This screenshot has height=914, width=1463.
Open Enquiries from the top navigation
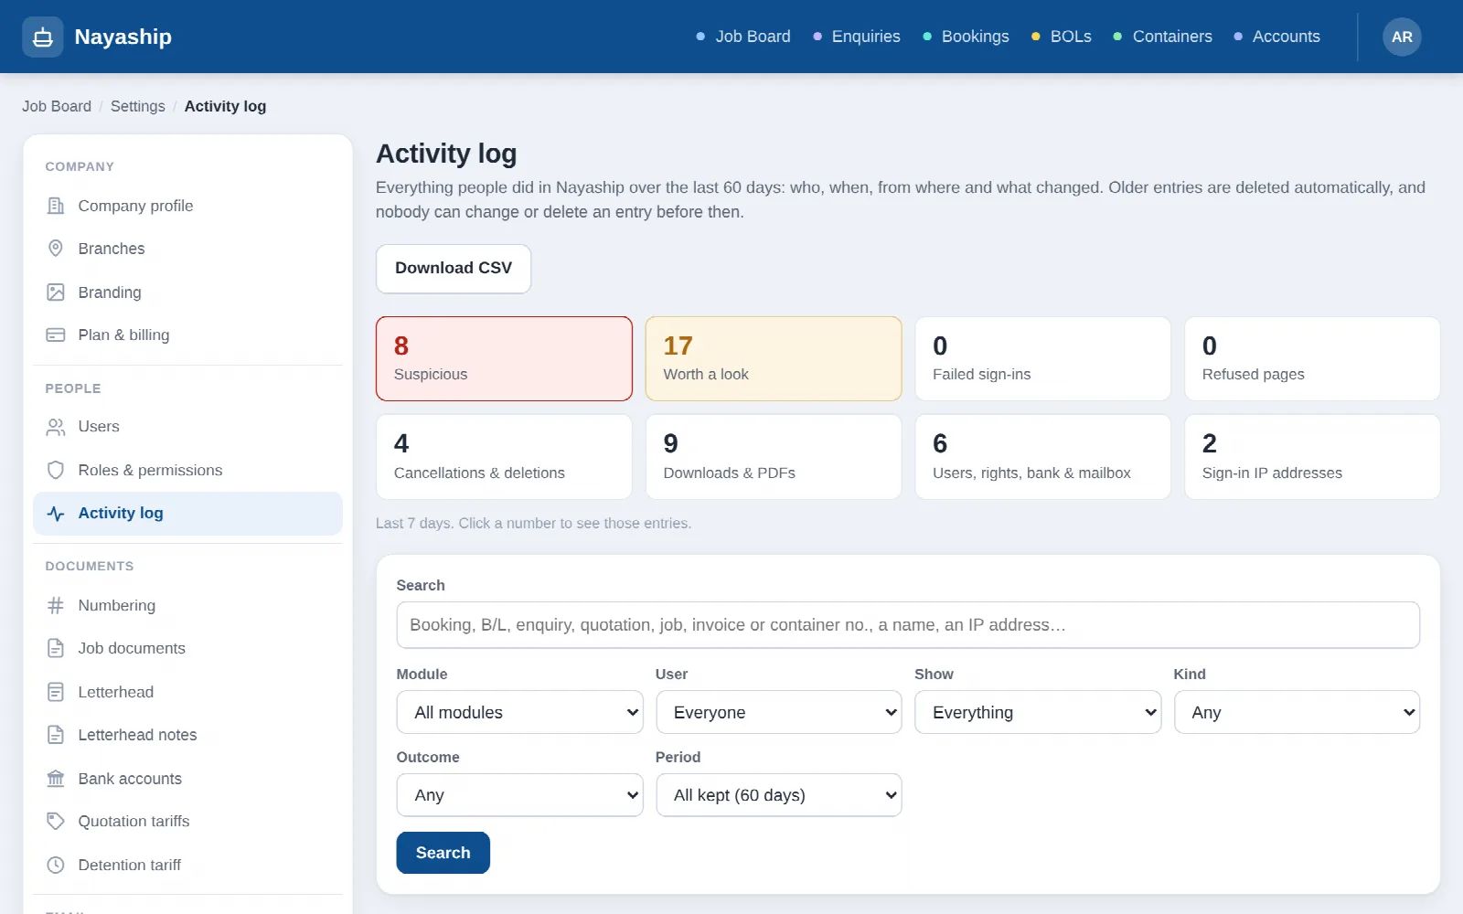coord(857,37)
